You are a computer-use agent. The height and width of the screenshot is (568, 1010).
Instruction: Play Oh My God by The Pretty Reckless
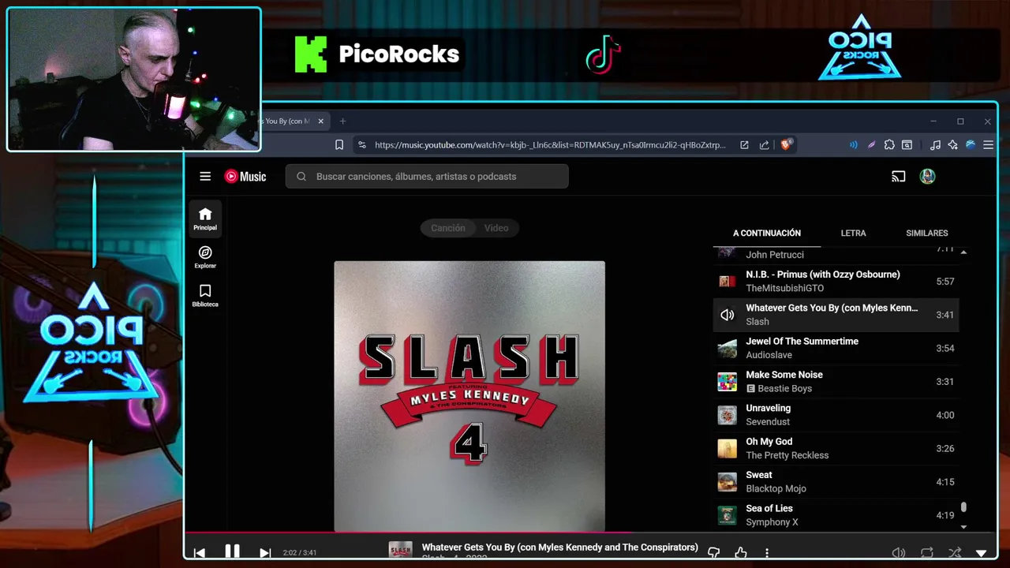pyautogui.click(x=836, y=449)
